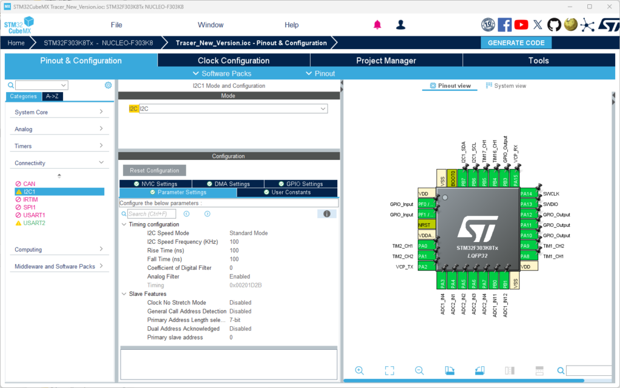
Task: Select the A->Z sorting tab
Action: [52, 96]
